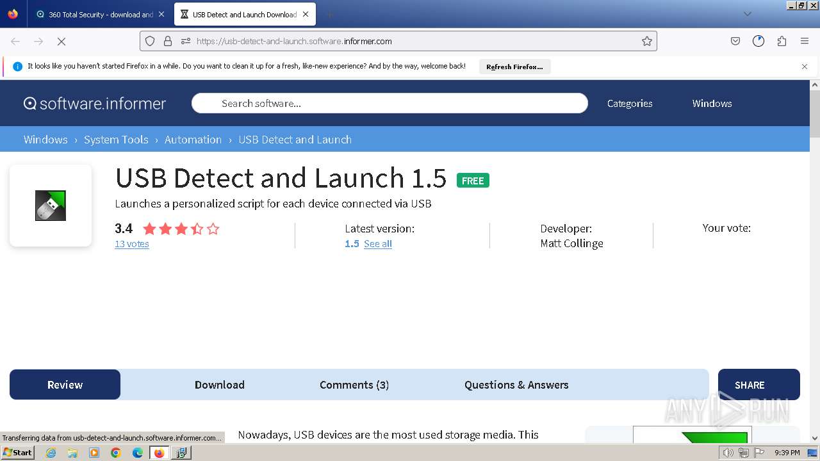This screenshot has width=820, height=461.
Task: Open a new tab with the plus button
Action: pos(329,14)
